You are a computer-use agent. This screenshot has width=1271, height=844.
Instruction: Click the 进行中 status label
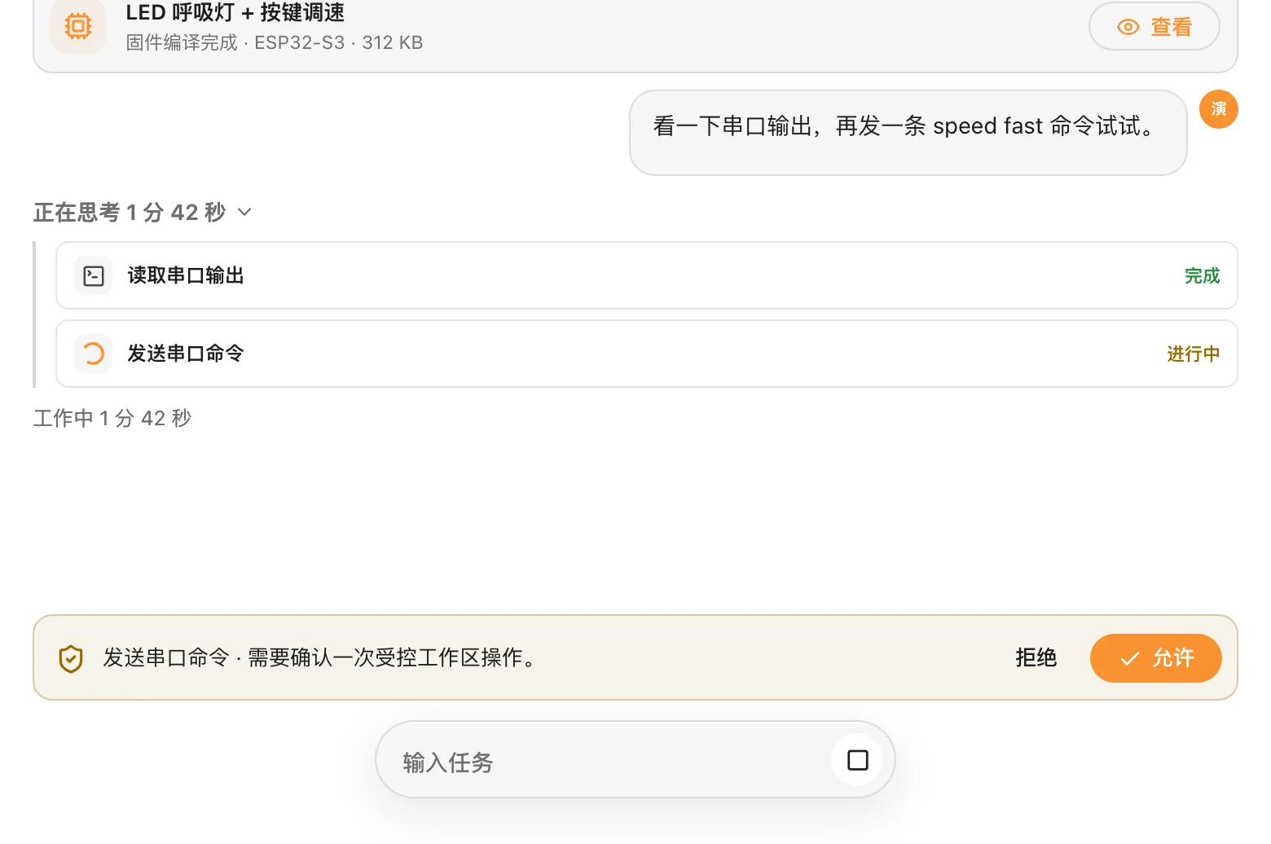tap(1193, 354)
